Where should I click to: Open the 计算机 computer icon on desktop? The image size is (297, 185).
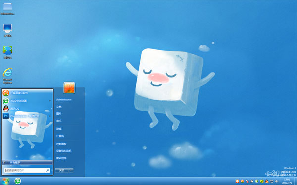pos(7,30)
